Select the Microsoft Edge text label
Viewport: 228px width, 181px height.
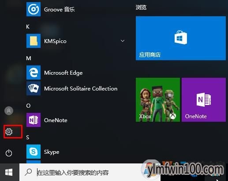(64, 73)
